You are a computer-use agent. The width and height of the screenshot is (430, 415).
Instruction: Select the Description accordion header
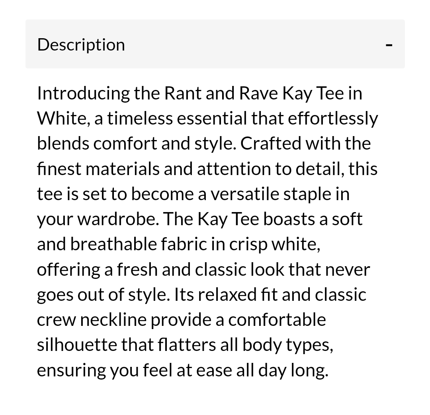[x=215, y=44]
